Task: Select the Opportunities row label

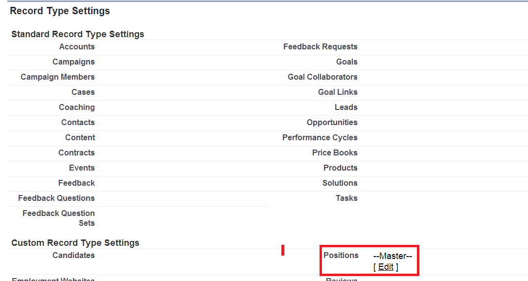Action: [x=332, y=123]
